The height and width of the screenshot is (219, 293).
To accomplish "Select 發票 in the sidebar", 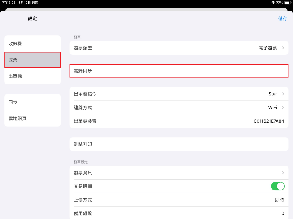I will click(33, 60).
